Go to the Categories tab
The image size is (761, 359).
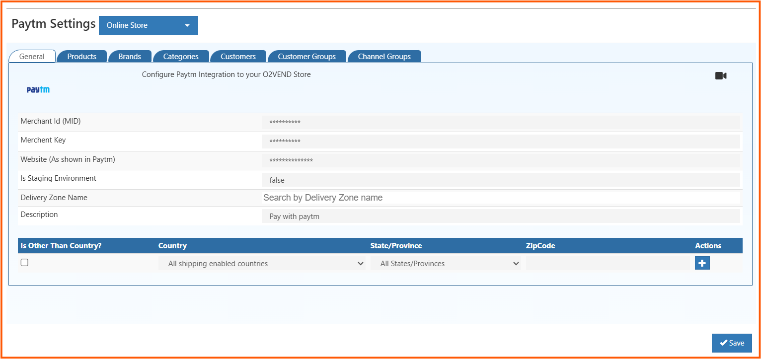click(181, 57)
